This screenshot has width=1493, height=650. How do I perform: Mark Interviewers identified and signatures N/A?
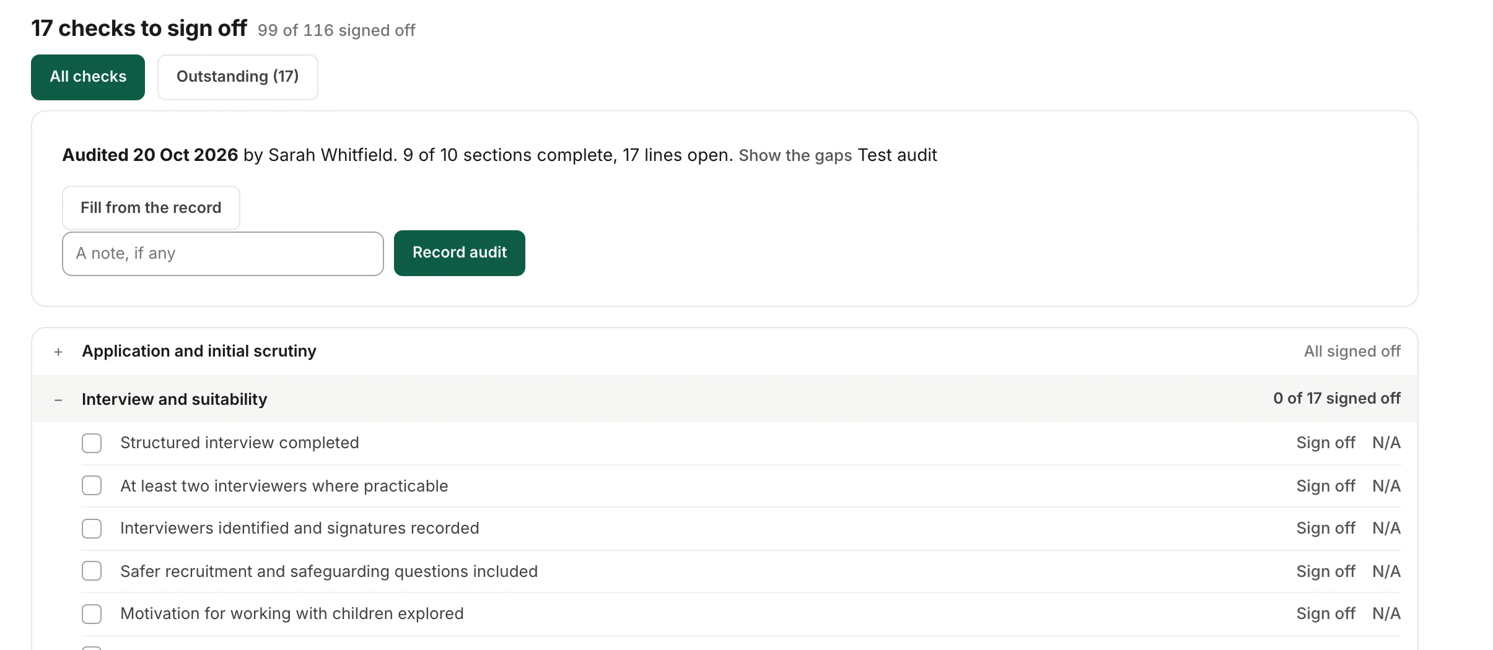point(1386,528)
